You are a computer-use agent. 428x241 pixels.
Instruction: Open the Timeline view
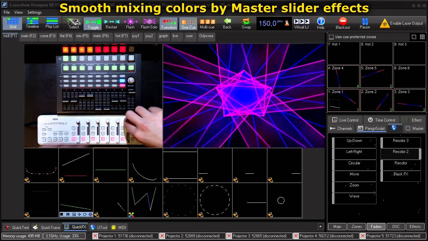32,23
